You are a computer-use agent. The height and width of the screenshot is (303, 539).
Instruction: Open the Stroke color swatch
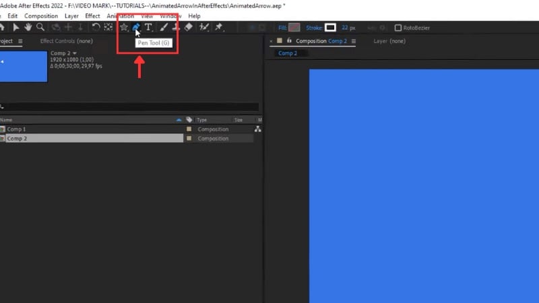330,28
